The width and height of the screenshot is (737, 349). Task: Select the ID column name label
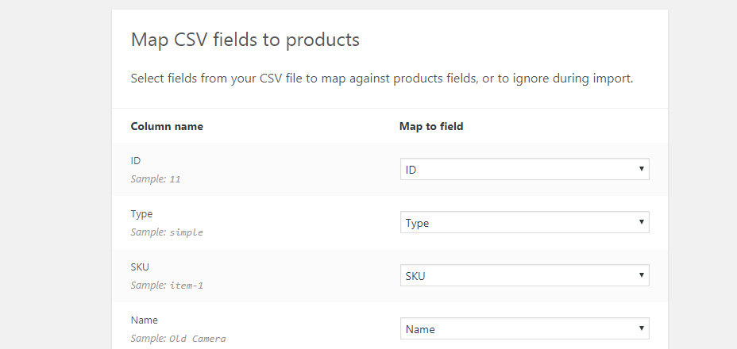(135, 160)
